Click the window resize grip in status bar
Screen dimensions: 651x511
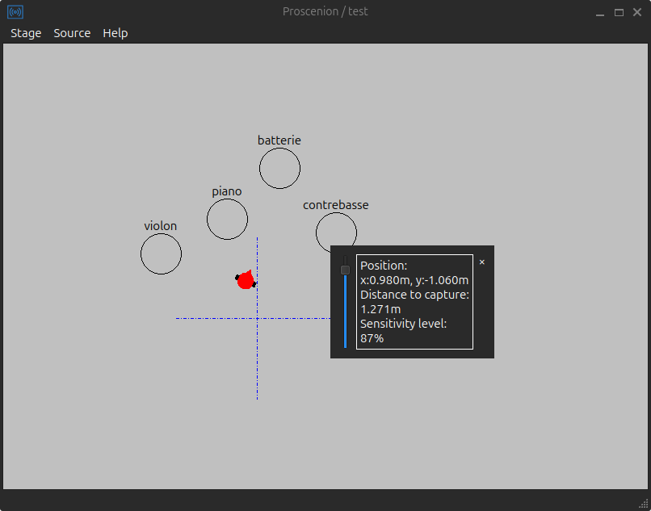coord(643,502)
